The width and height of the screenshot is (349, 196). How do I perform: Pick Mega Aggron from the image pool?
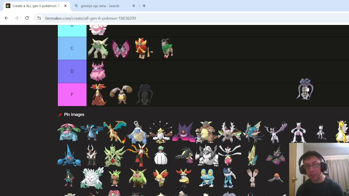pos(207,155)
